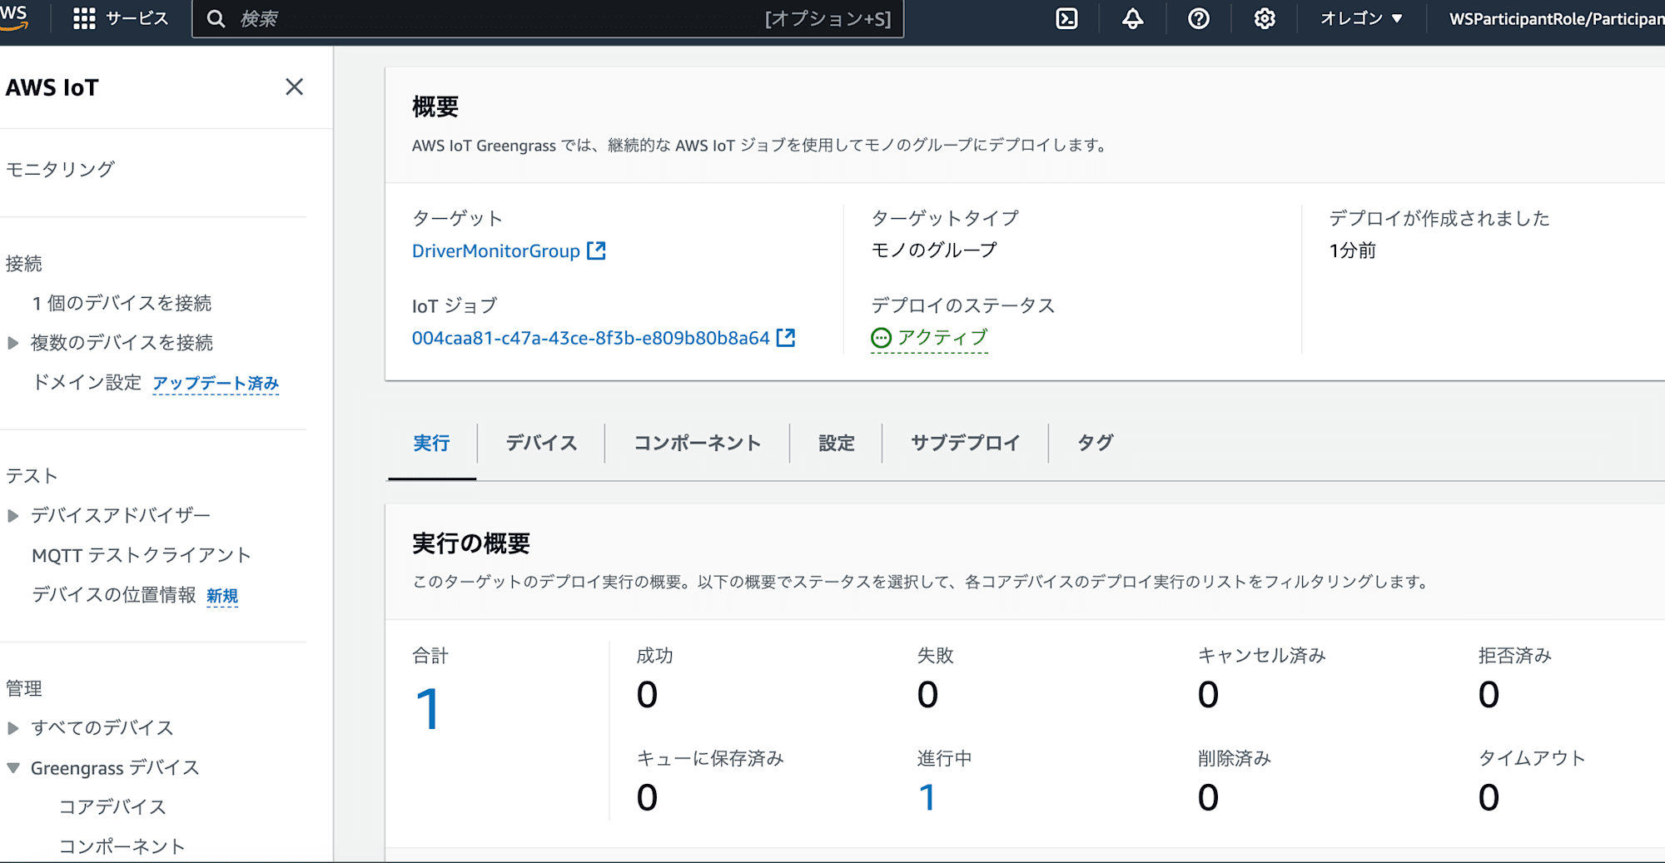This screenshot has height=863, width=1665.
Task: Click the search magnifier icon
Action: click(216, 18)
